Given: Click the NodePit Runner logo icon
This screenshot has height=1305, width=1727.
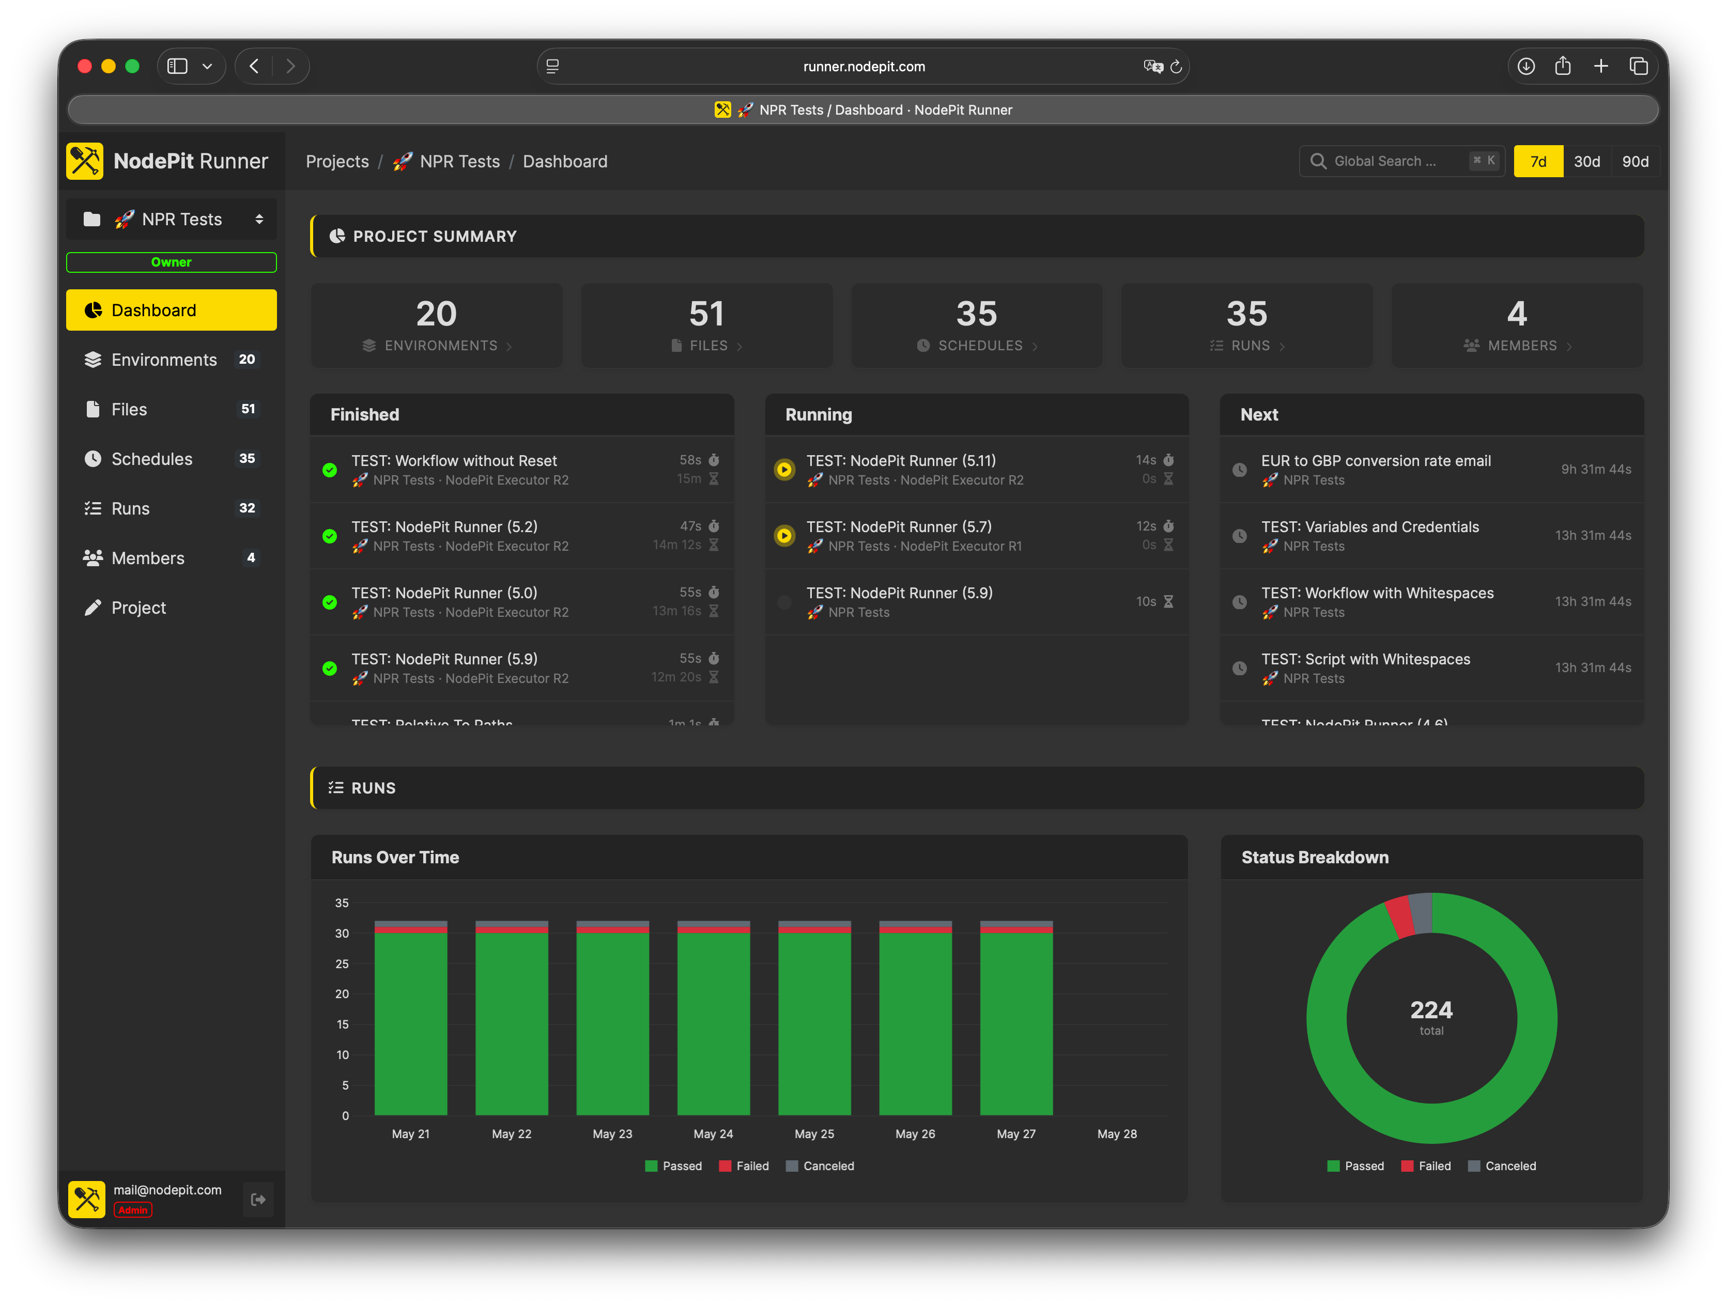Looking at the screenshot, I should (x=84, y=162).
